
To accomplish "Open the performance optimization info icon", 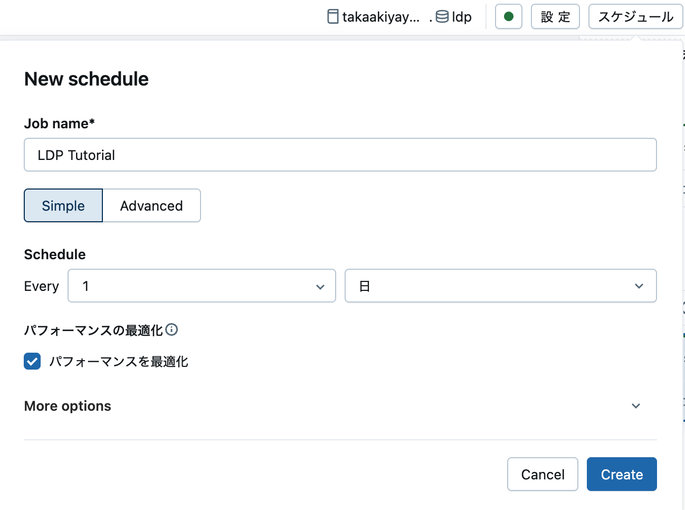I will tap(172, 329).
